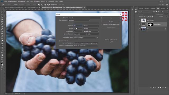The image size is (169, 95).
Task: Open the search icon in the options bar
Action: pos(160,5)
